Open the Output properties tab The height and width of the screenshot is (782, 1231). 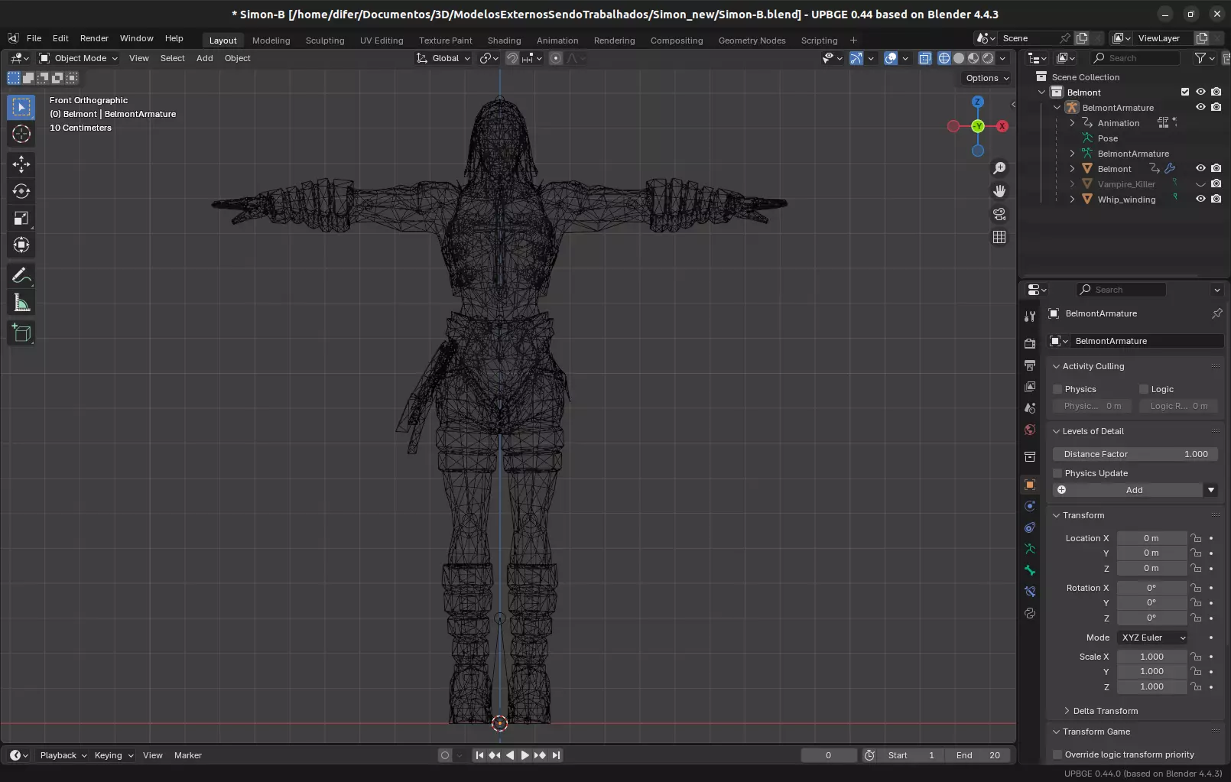(x=1030, y=365)
